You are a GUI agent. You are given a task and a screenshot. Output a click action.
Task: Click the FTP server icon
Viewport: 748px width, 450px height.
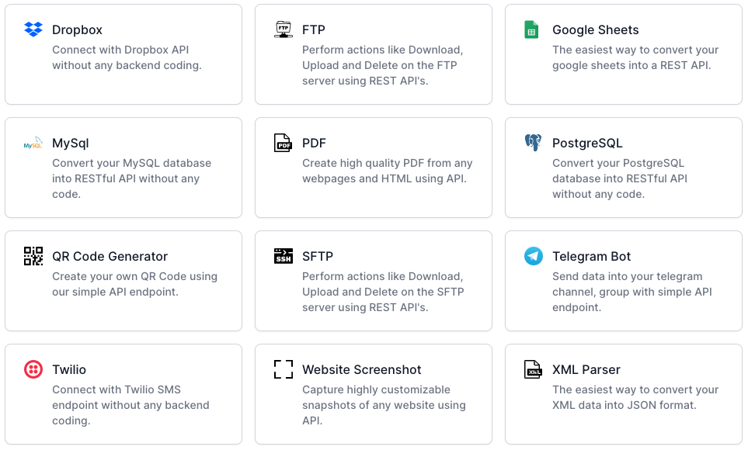click(284, 29)
